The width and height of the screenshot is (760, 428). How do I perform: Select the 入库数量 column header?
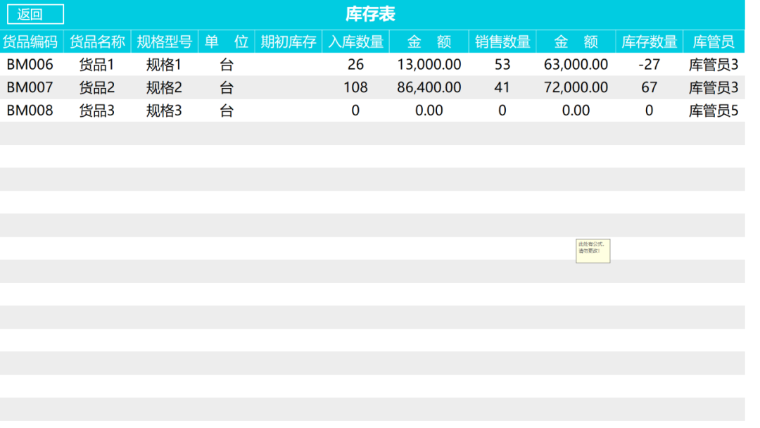click(356, 42)
